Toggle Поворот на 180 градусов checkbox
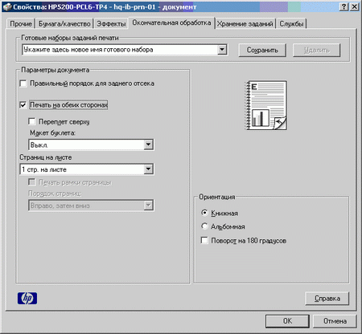The width and height of the screenshot is (362, 334). click(204, 240)
